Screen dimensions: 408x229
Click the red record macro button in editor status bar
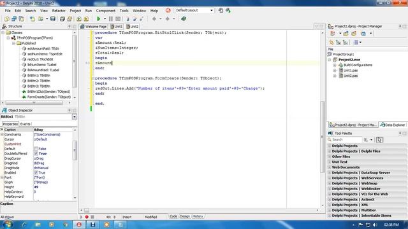point(87,217)
